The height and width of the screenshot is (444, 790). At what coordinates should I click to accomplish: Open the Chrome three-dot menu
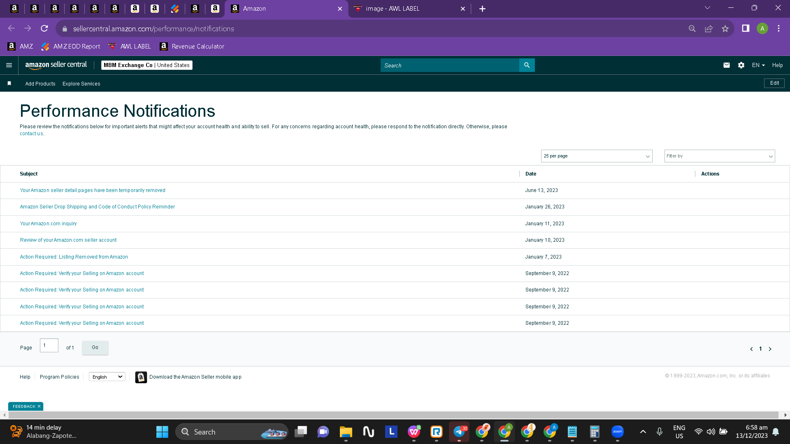pyautogui.click(x=778, y=28)
